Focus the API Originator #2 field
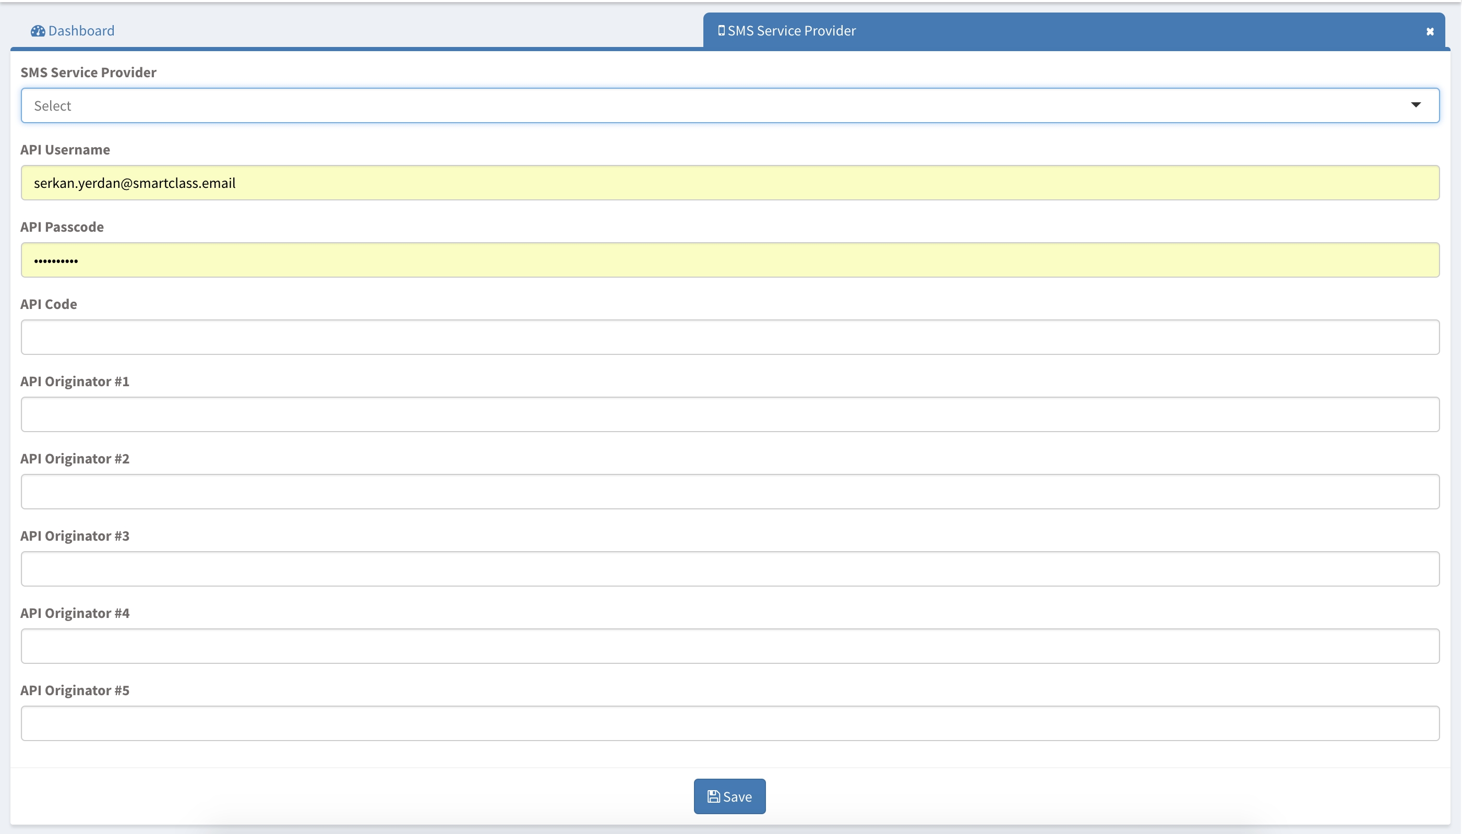The width and height of the screenshot is (1462, 834). tap(729, 492)
